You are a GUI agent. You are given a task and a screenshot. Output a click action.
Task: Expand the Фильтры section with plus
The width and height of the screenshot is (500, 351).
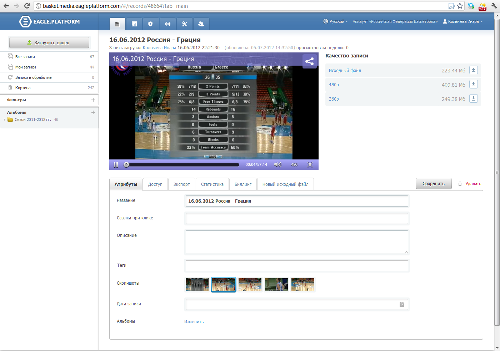pyautogui.click(x=93, y=100)
